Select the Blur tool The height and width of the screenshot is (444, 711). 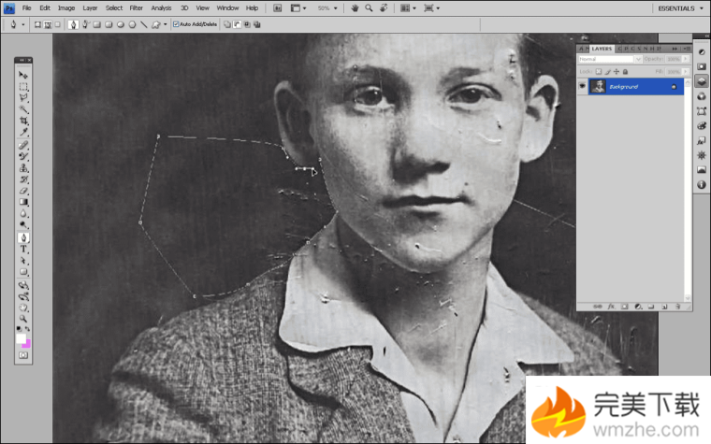click(x=23, y=214)
